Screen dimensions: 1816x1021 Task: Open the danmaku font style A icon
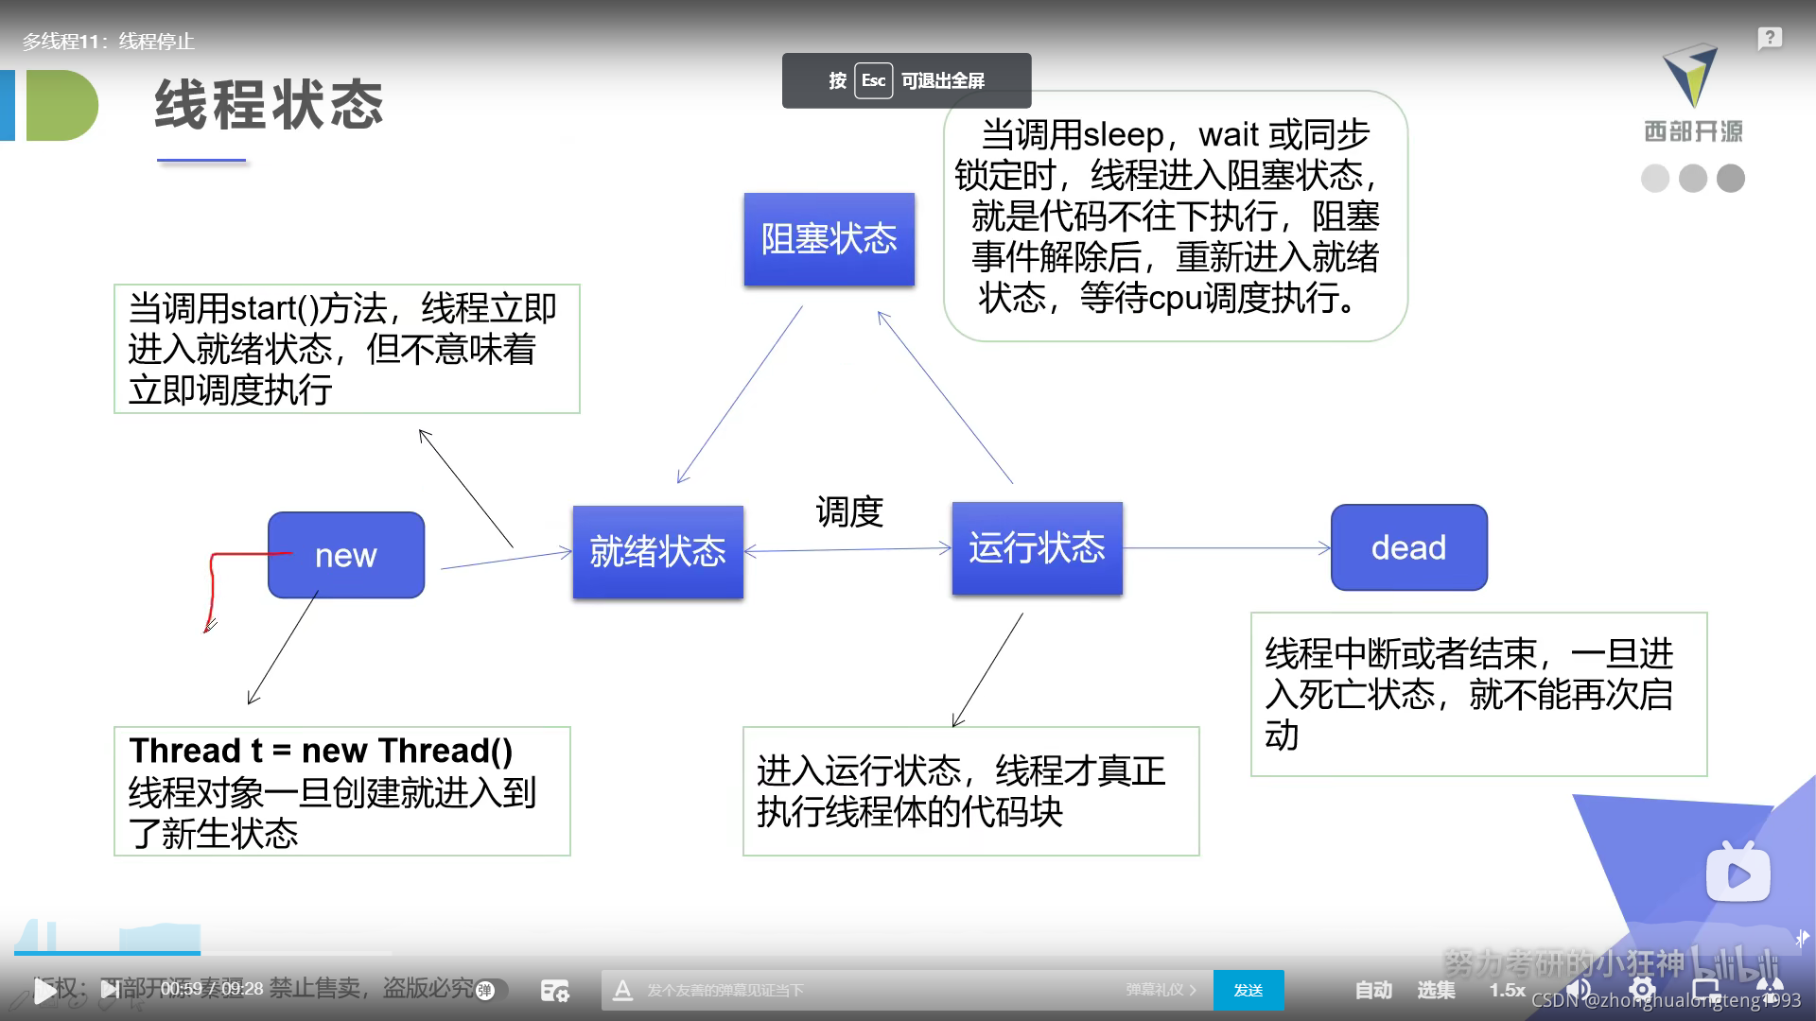coord(622,990)
